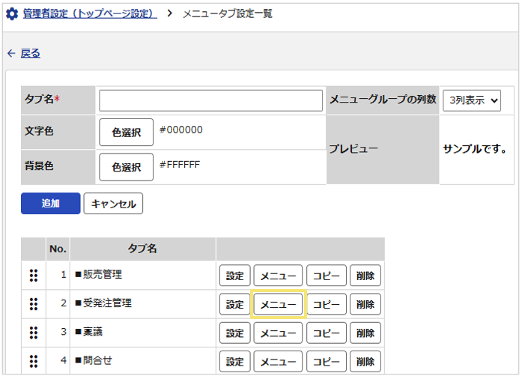This screenshot has height=376, width=522.
Task: Click the back arrow icon beside 戻る
Action: pyautogui.click(x=11, y=53)
